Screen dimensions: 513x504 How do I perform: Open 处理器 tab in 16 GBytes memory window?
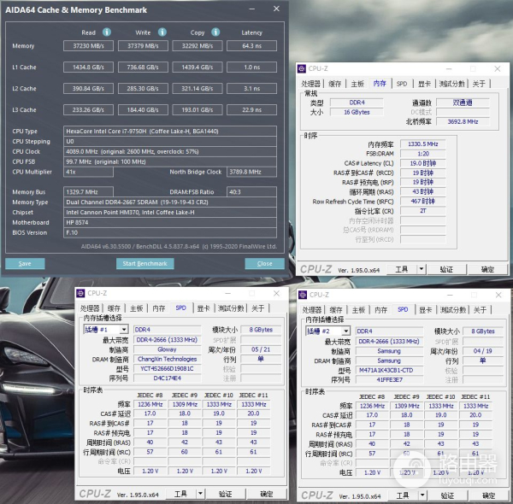pyautogui.click(x=311, y=84)
